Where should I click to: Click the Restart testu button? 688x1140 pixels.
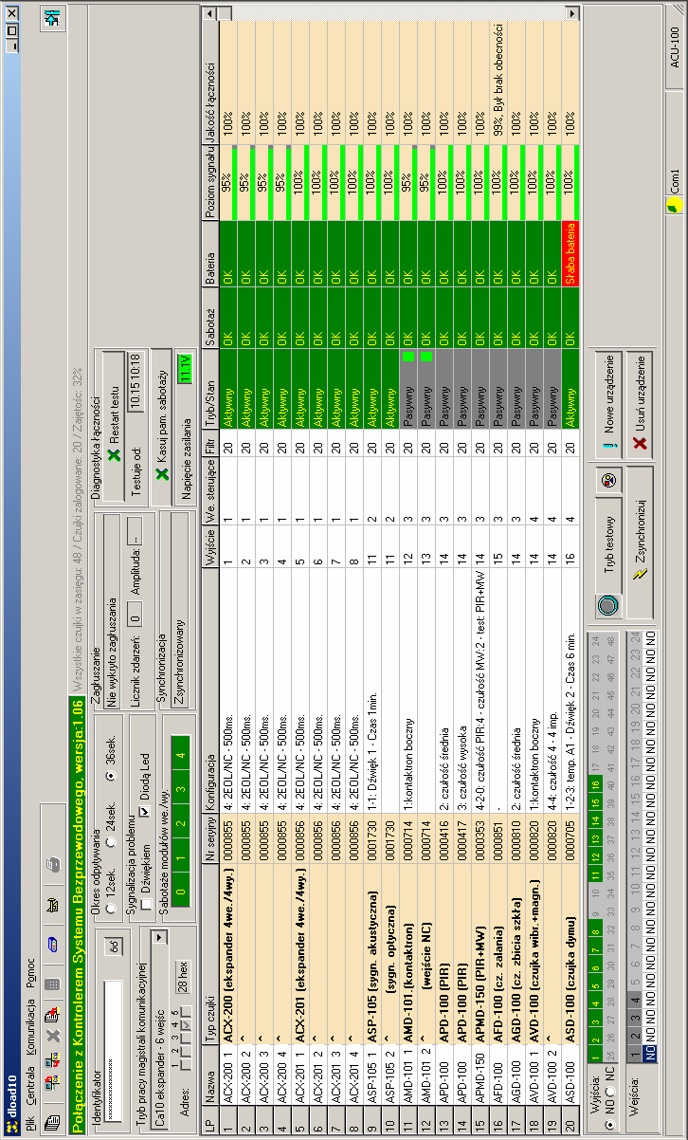pyautogui.click(x=114, y=427)
